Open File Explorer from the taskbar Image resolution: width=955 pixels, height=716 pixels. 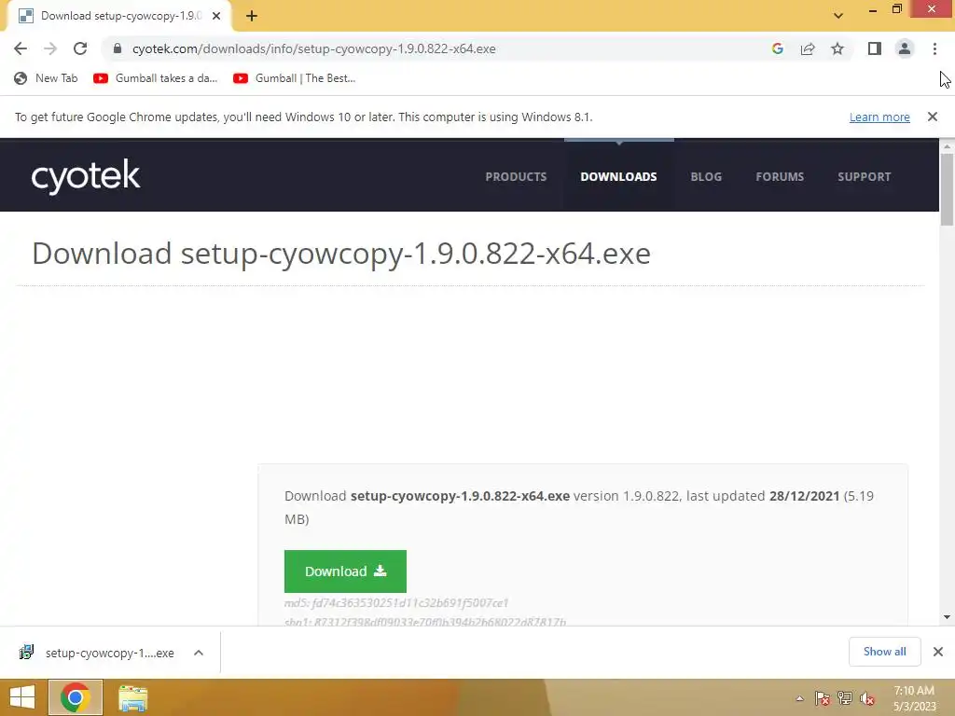tap(132, 697)
